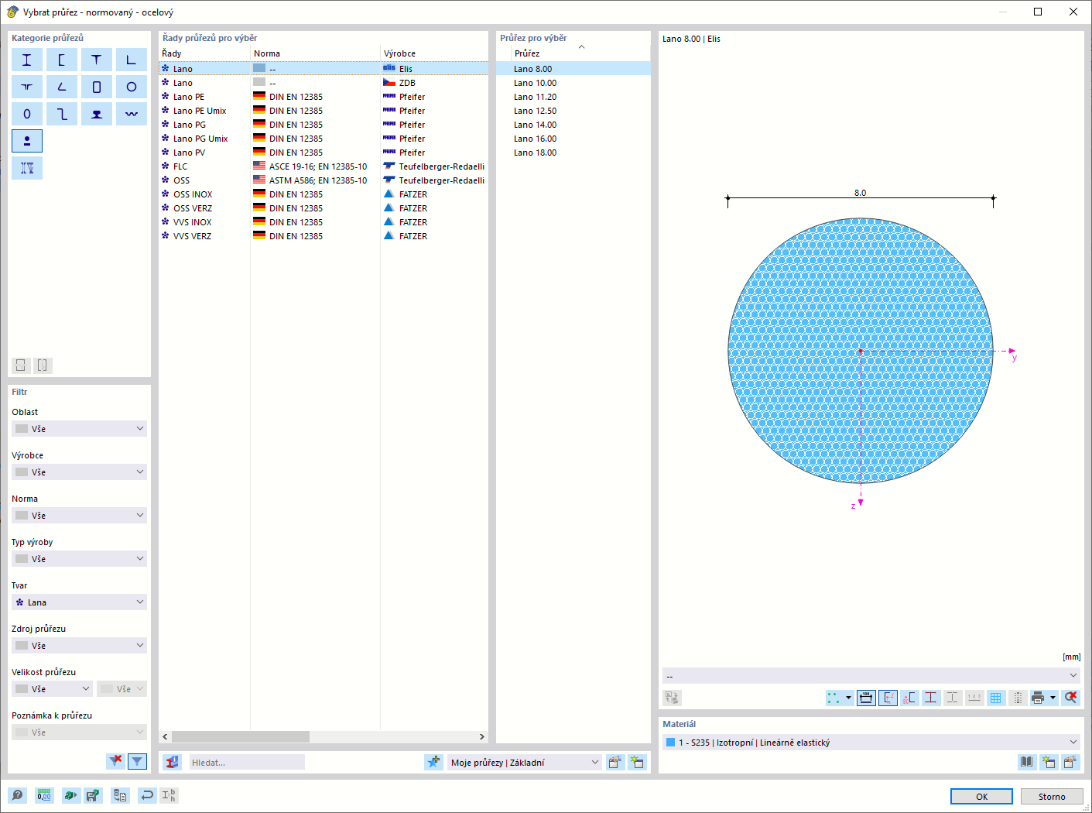Select the I-section category icon
The height and width of the screenshot is (813, 1092).
[x=27, y=60]
